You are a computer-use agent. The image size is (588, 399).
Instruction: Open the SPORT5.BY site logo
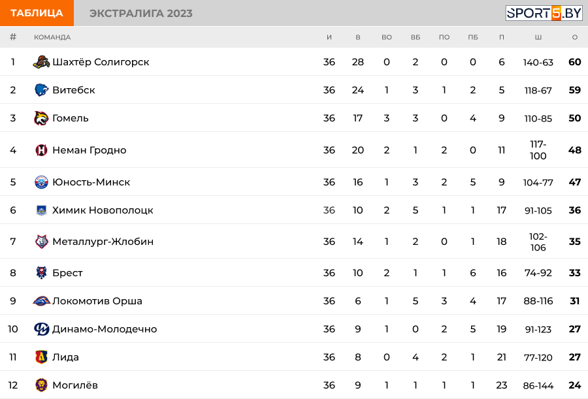[x=544, y=13]
